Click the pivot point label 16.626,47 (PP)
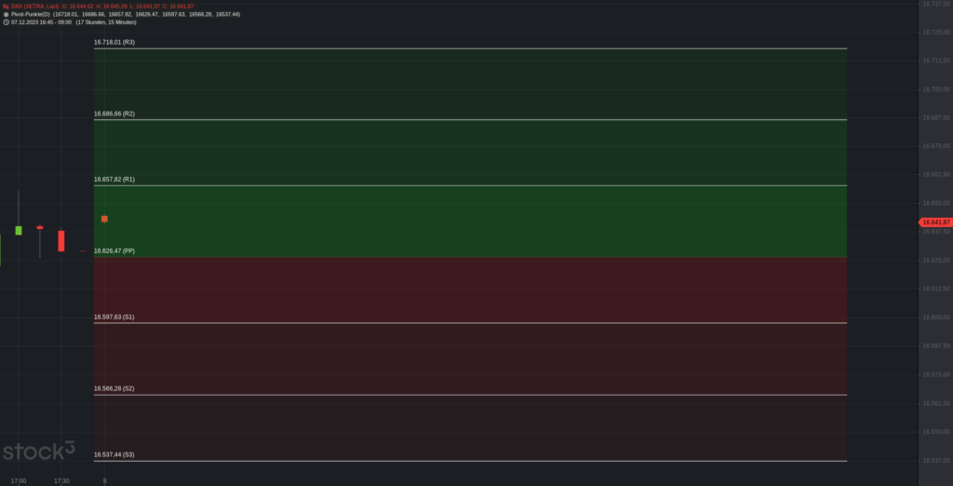This screenshot has height=486, width=953. [x=114, y=250]
